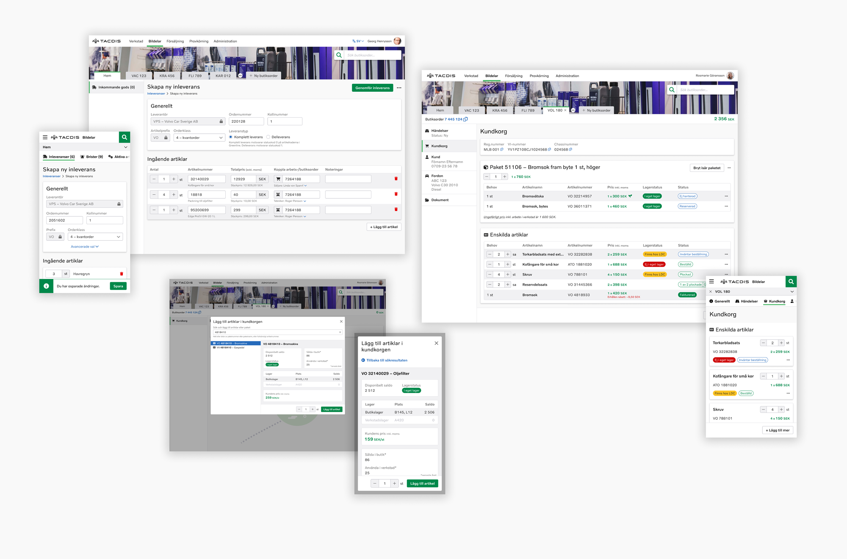
Task: Close the mobile Lägg till artiklar dialog
Action: (x=436, y=343)
